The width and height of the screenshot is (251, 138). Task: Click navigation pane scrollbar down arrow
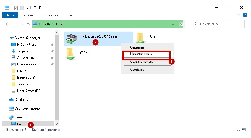[57, 124]
